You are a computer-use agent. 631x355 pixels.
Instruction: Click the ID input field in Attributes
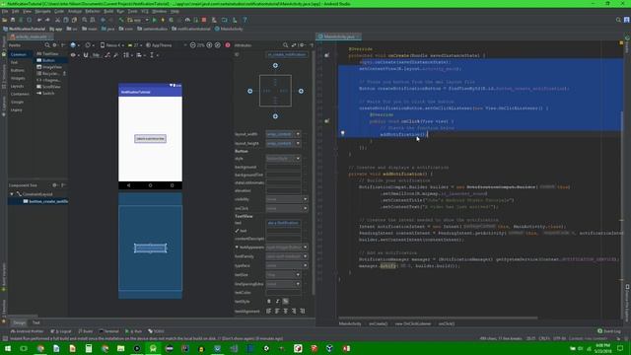pos(287,55)
